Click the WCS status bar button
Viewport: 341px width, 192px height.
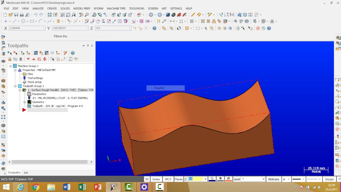point(168,179)
